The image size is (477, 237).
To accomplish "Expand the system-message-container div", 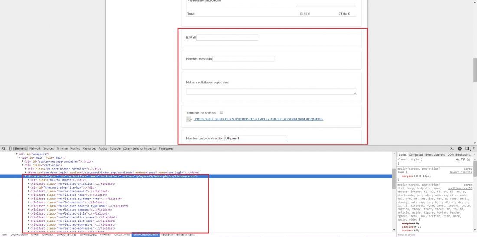I will 23,161.
